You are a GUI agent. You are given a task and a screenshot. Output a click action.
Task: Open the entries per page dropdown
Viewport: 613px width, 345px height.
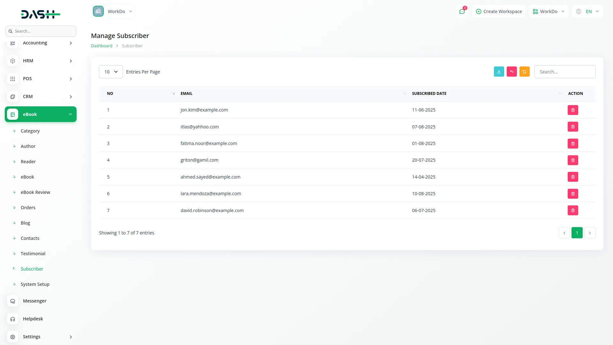[111, 72]
